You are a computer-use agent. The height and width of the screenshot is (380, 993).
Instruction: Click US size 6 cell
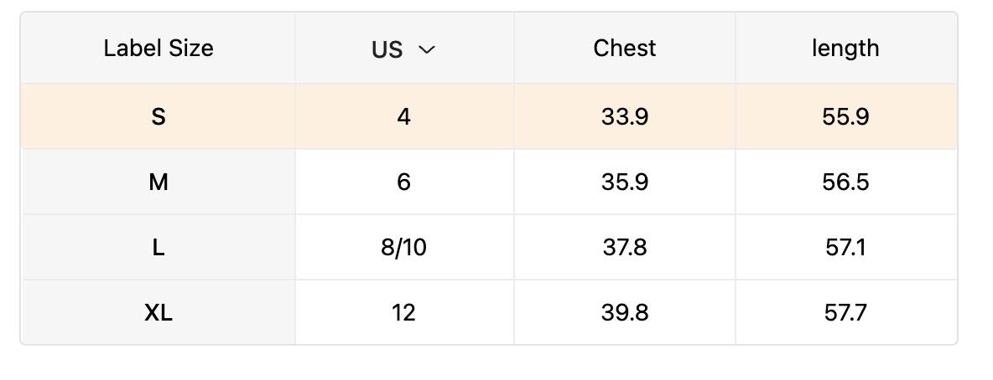tap(404, 182)
